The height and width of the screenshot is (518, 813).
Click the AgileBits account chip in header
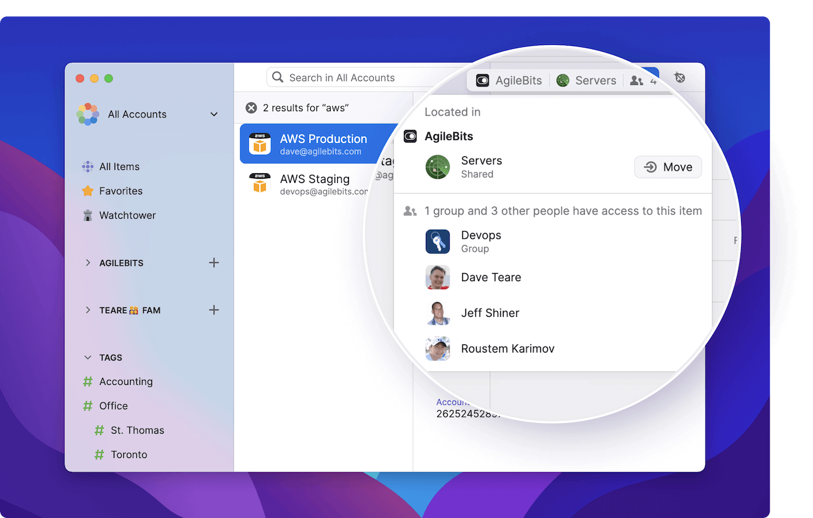(x=509, y=81)
